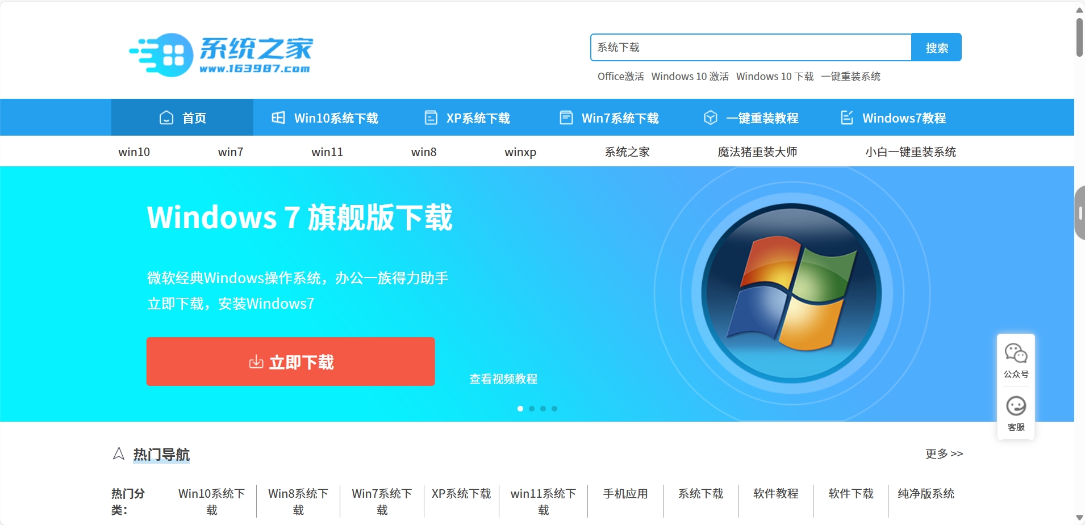Viewport: 1085px width, 525px height.
Task: Click the edit icon beside Windows7教程
Action: tap(847, 117)
